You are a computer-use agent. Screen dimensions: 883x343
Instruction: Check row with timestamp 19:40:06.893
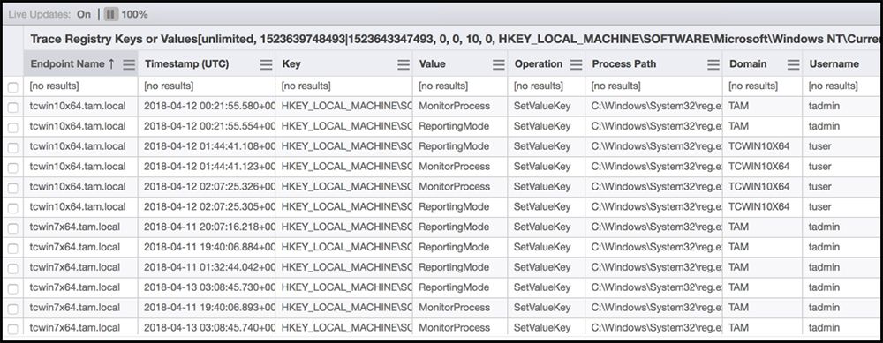(12, 309)
